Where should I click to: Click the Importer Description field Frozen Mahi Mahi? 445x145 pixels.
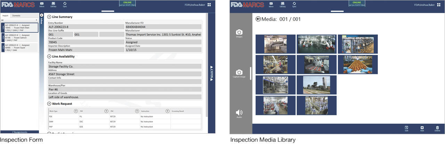(86, 50)
